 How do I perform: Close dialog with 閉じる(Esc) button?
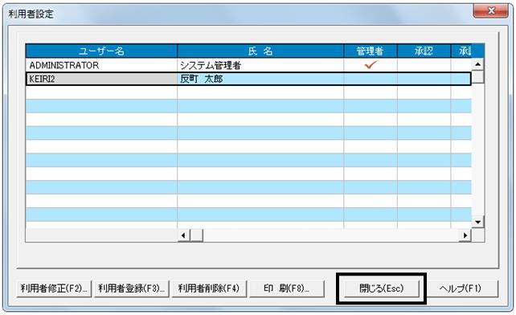[382, 288]
